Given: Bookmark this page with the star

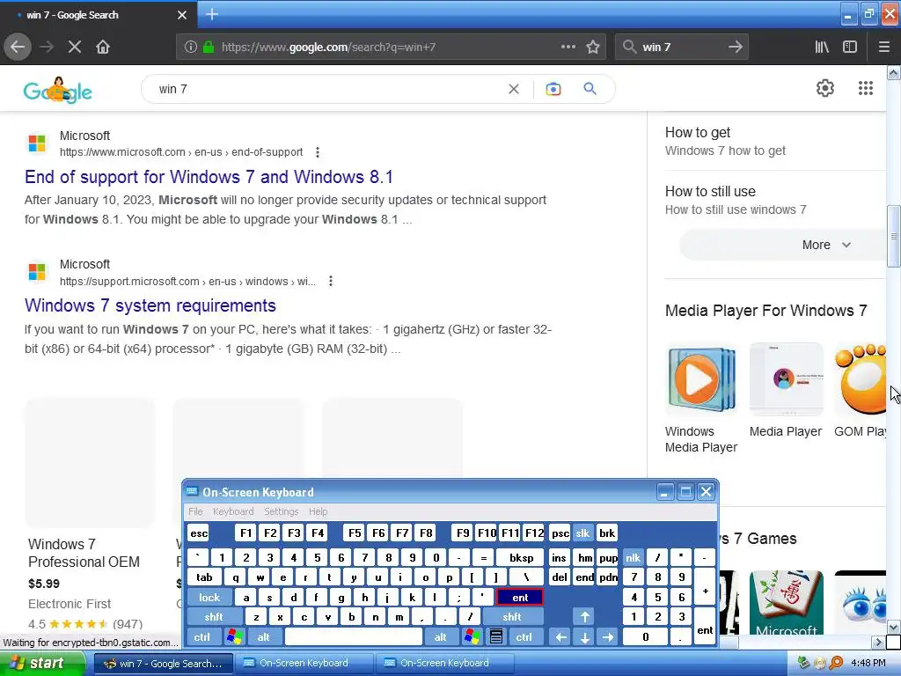Looking at the screenshot, I should click(x=593, y=48).
